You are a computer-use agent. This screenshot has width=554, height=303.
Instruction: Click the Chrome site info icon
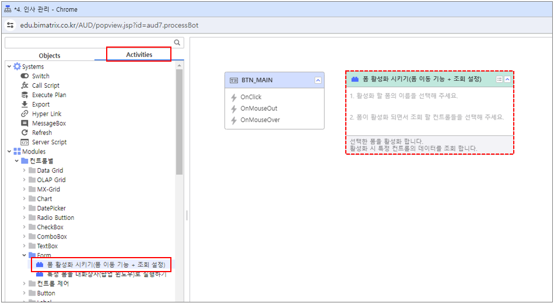click(11, 26)
